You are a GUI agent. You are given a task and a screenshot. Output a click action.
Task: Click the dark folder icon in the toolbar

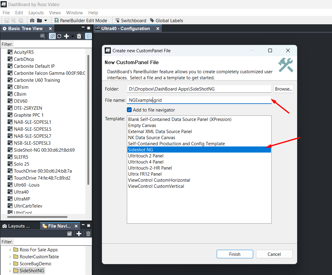[x=39, y=21]
